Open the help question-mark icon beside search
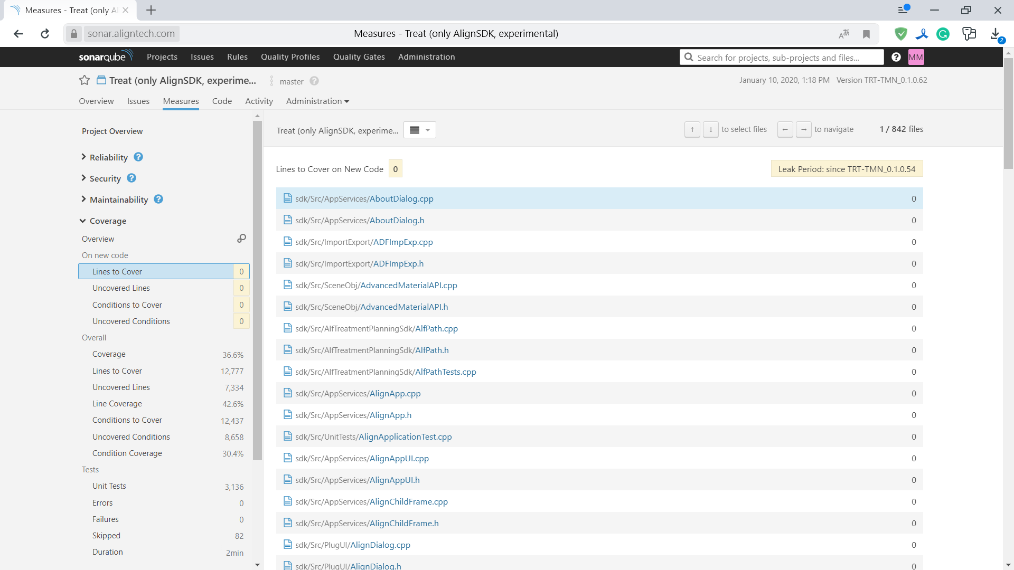 pos(896,57)
